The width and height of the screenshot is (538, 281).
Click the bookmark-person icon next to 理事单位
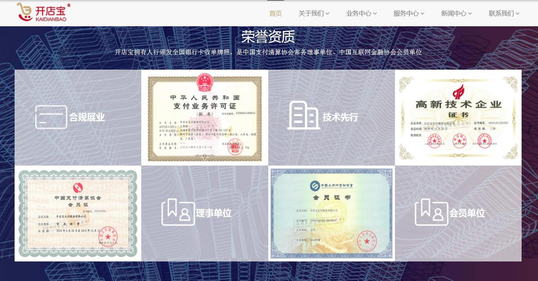[x=178, y=212]
